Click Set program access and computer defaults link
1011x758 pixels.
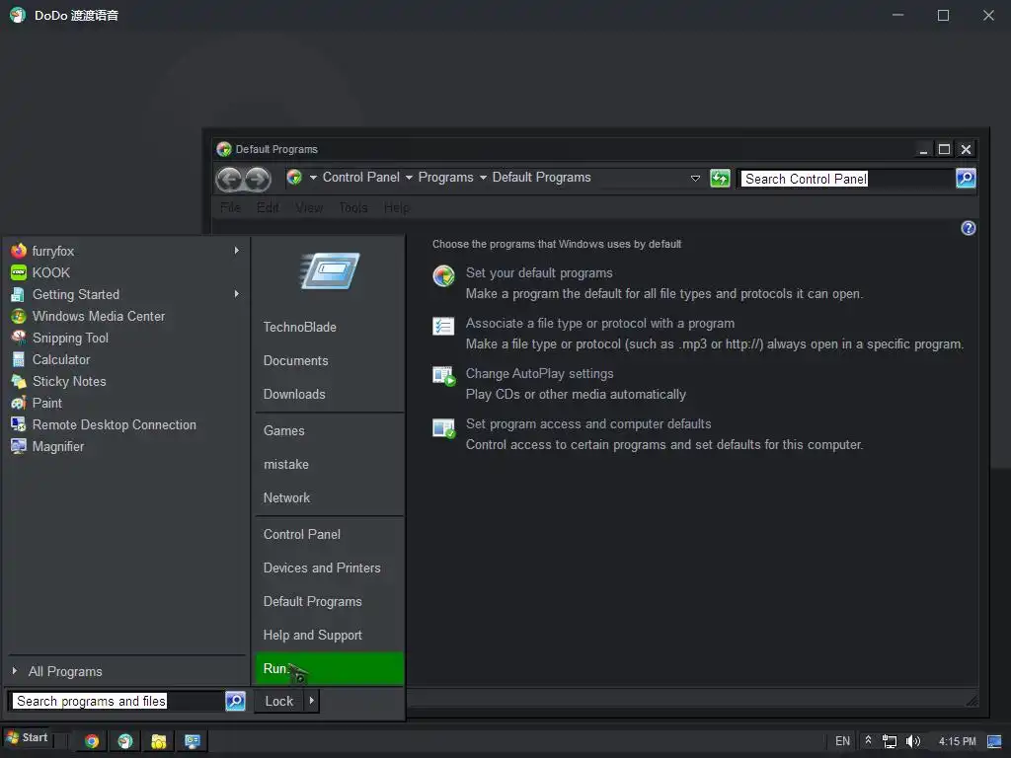[588, 423]
